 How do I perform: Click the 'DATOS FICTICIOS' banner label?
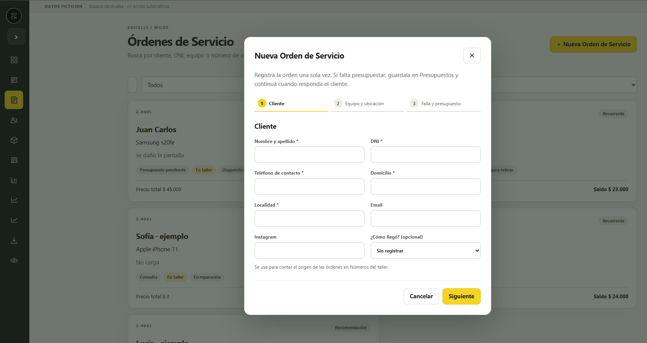[64, 6]
